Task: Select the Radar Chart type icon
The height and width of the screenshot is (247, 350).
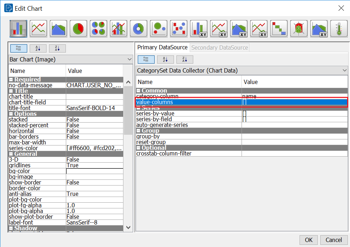Action: tap(299, 29)
